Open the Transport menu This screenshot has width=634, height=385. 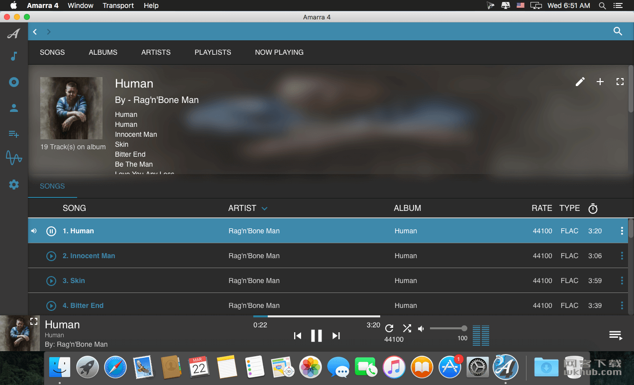pyautogui.click(x=118, y=5)
